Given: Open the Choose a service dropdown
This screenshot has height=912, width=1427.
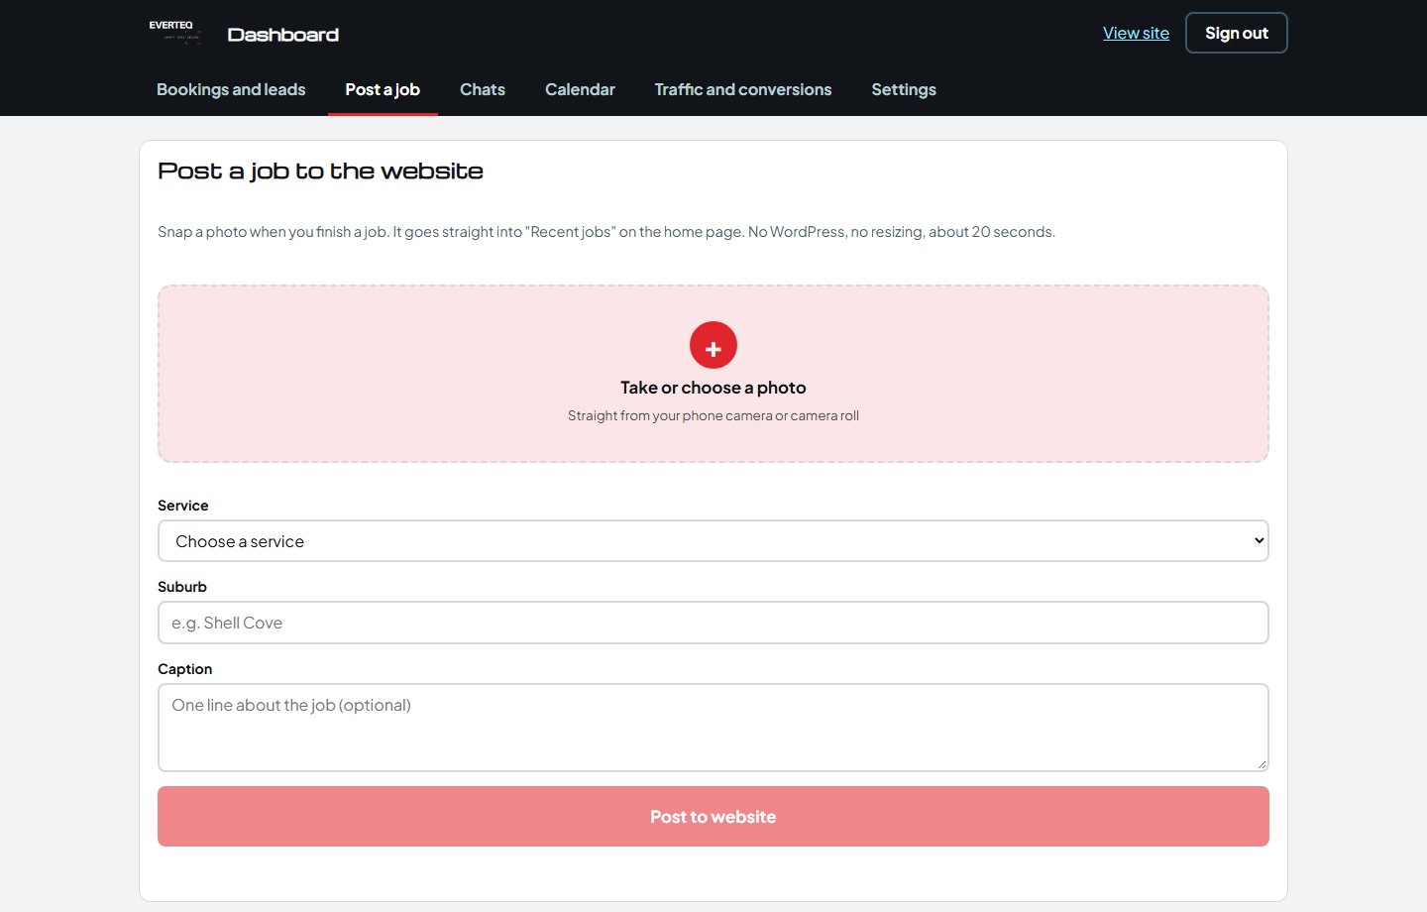Looking at the screenshot, I should [x=713, y=541].
